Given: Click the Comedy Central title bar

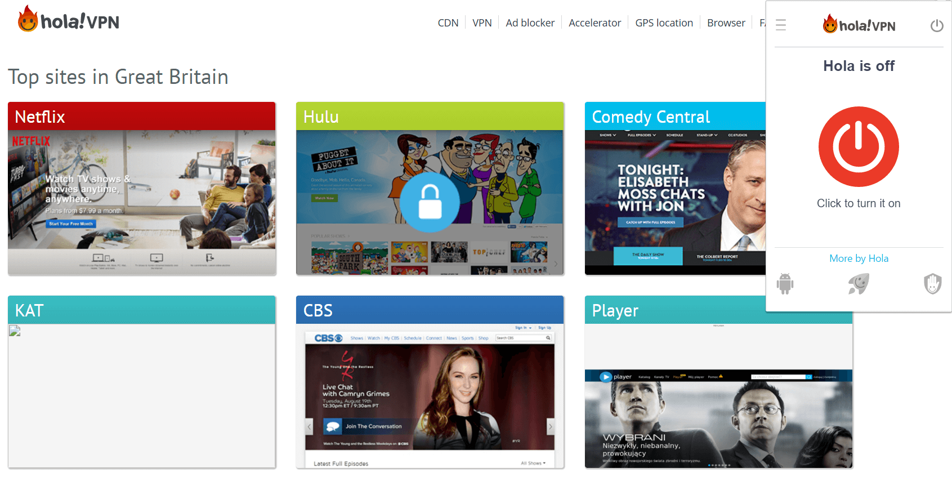Looking at the screenshot, I should tap(675, 117).
